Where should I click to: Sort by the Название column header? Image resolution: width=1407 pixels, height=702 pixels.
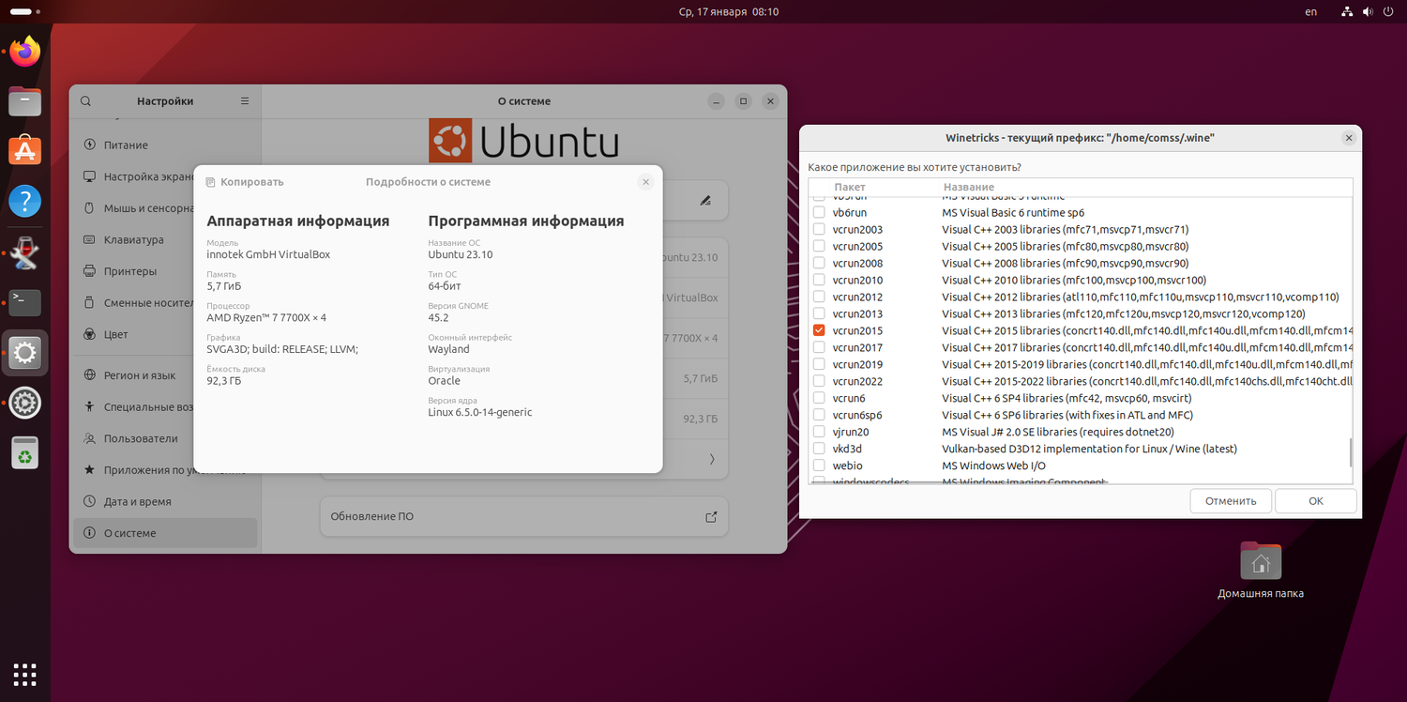968,188
